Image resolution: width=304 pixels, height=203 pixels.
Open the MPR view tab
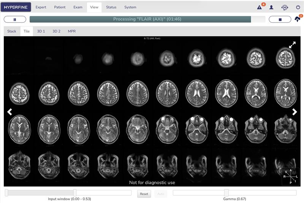pos(72,31)
